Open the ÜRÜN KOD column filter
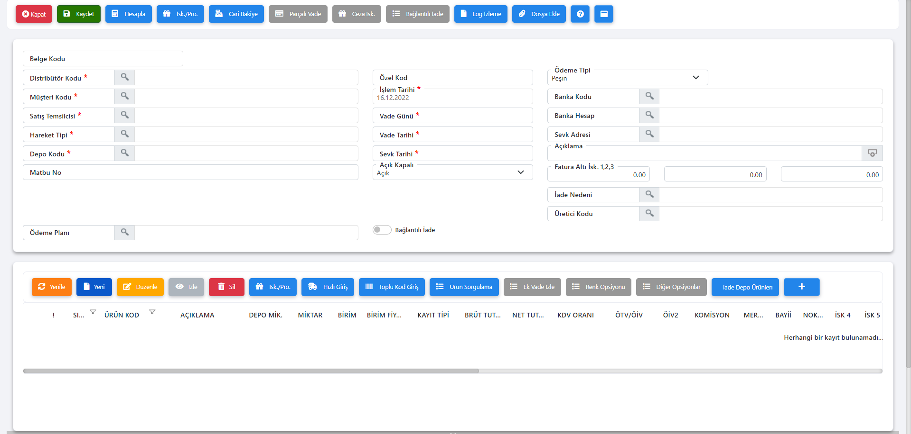Image resolution: width=911 pixels, height=434 pixels. [x=152, y=312]
